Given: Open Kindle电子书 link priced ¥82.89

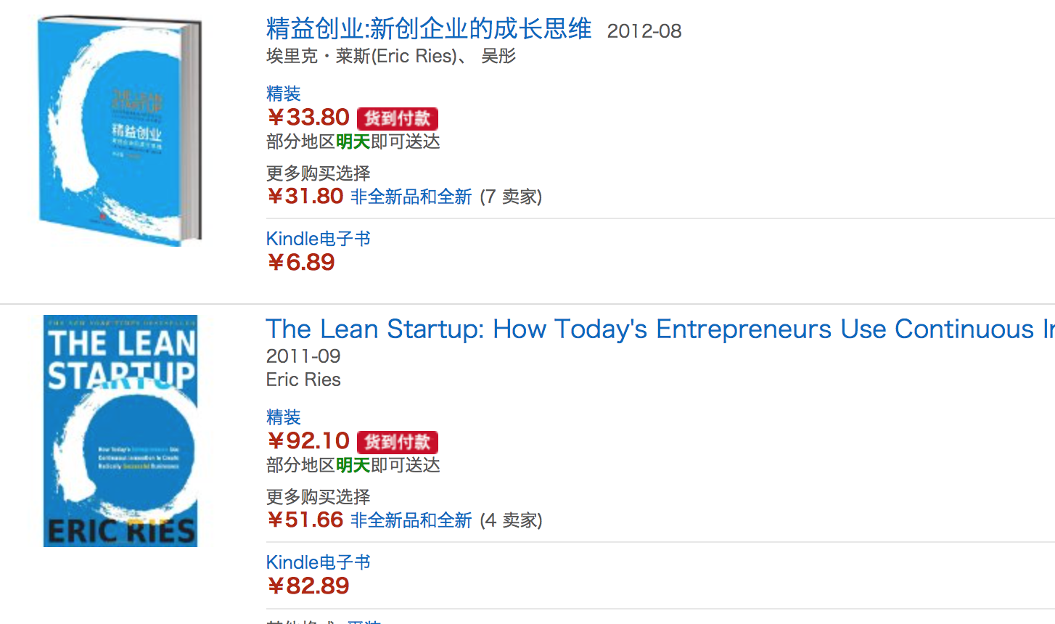Looking at the screenshot, I should click(x=318, y=562).
